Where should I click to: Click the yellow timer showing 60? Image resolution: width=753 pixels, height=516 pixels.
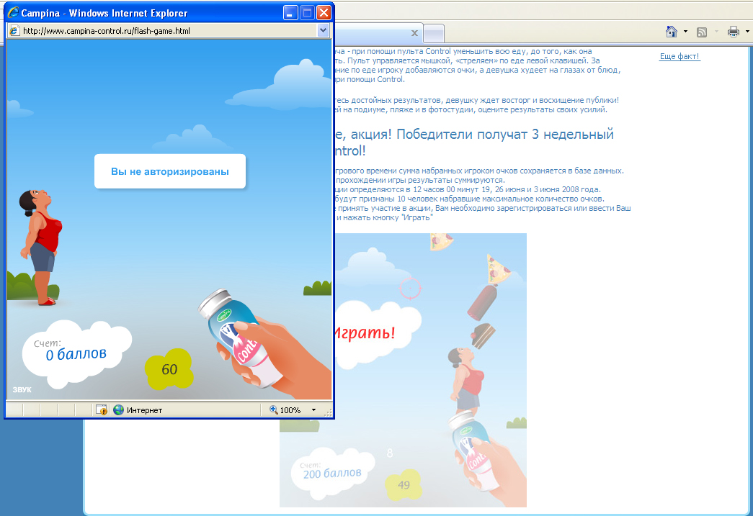click(x=169, y=368)
